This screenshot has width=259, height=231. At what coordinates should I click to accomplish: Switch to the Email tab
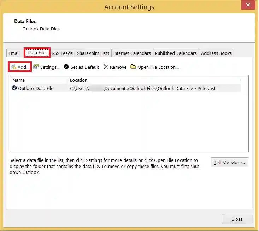point(14,53)
